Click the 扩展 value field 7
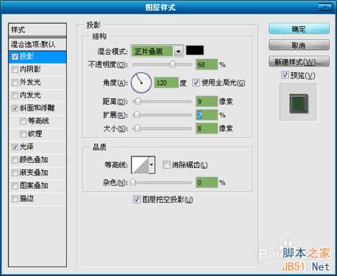The height and width of the screenshot is (276, 337). pyautogui.click(x=207, y=115)
